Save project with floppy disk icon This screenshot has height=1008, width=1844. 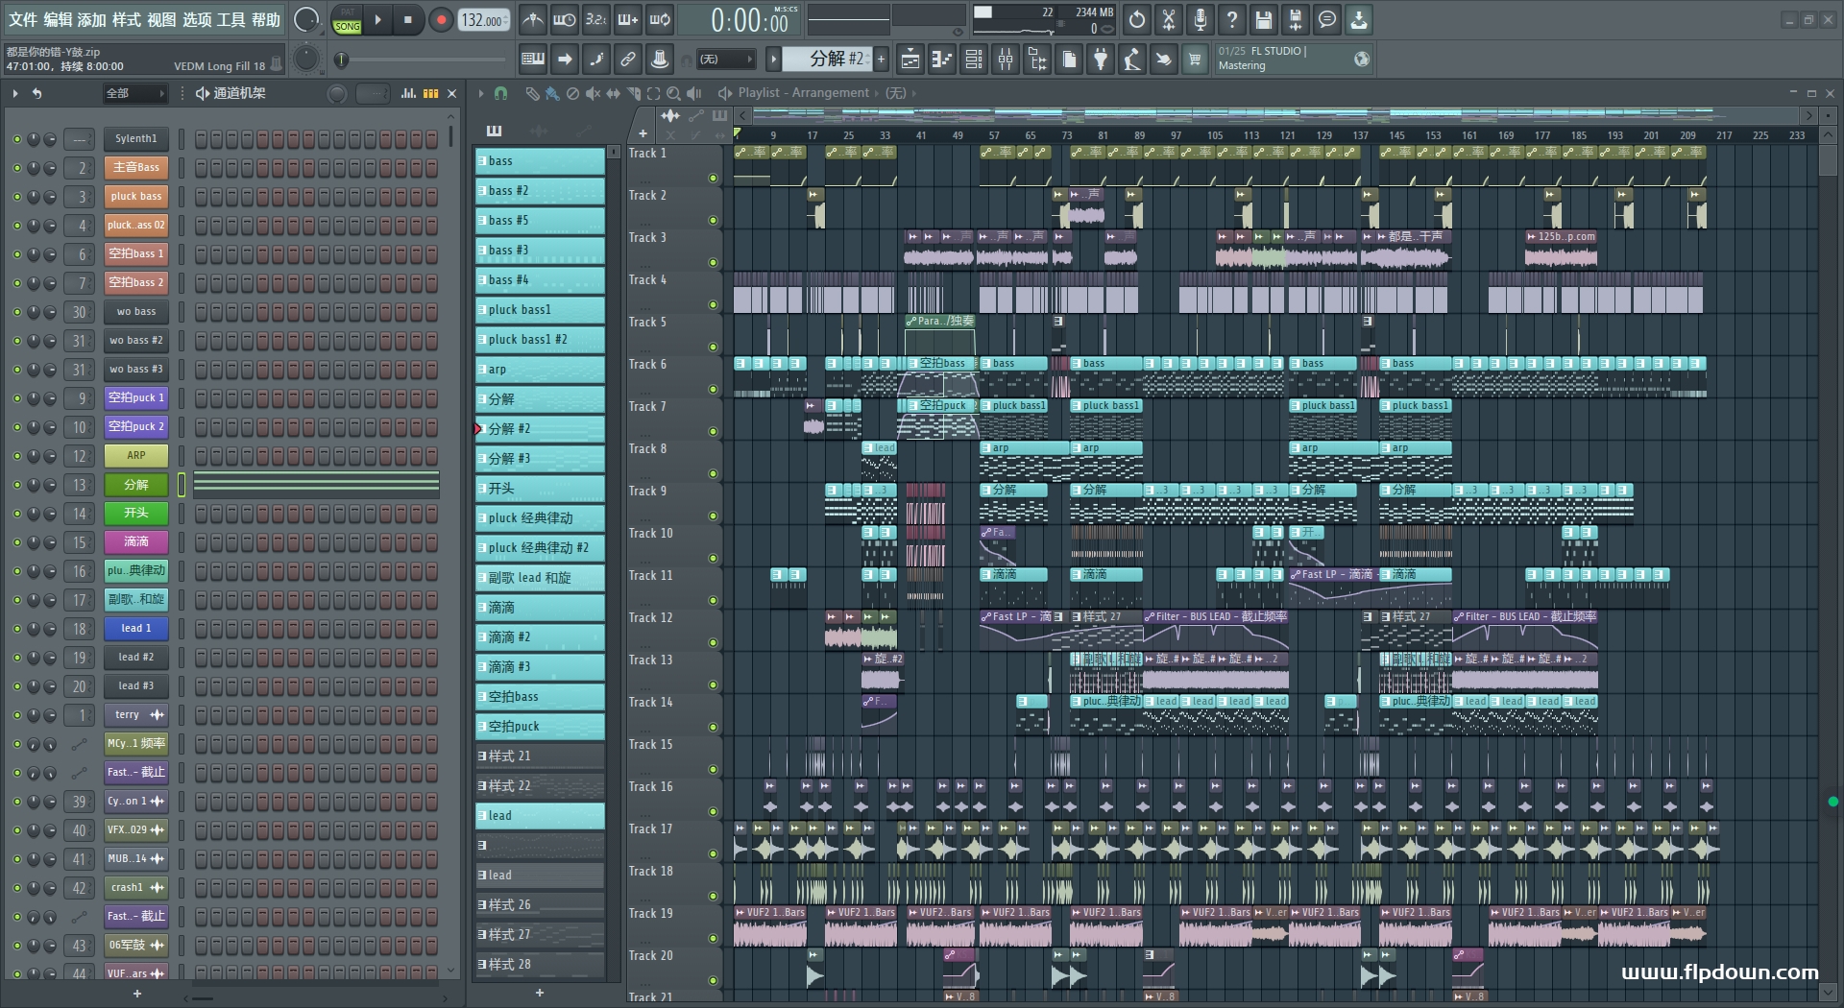pos(1264,19)
